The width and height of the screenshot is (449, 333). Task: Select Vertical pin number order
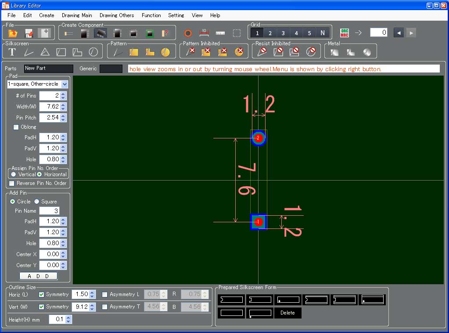pyautogui.click(x=13, y=174)
